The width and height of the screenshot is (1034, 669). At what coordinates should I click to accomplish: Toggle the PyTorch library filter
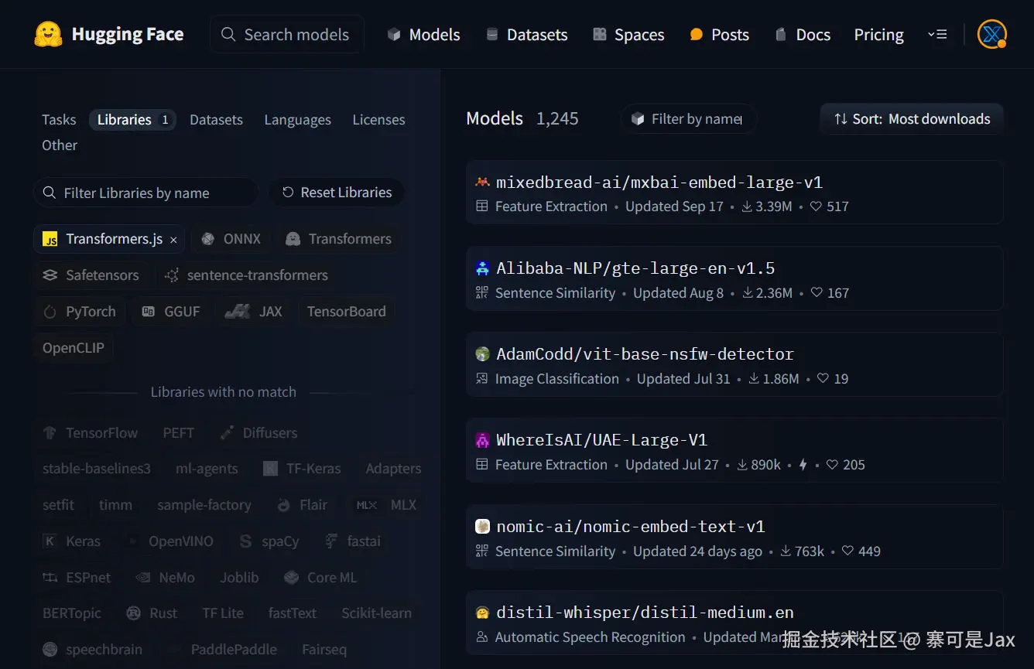79,312
